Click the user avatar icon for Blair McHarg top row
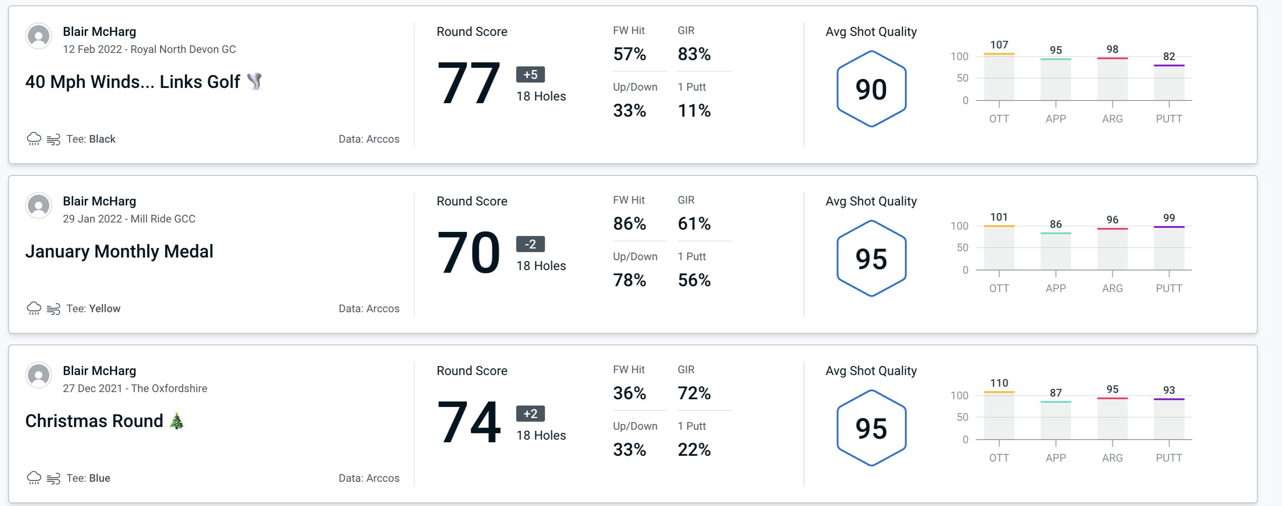 39,39
